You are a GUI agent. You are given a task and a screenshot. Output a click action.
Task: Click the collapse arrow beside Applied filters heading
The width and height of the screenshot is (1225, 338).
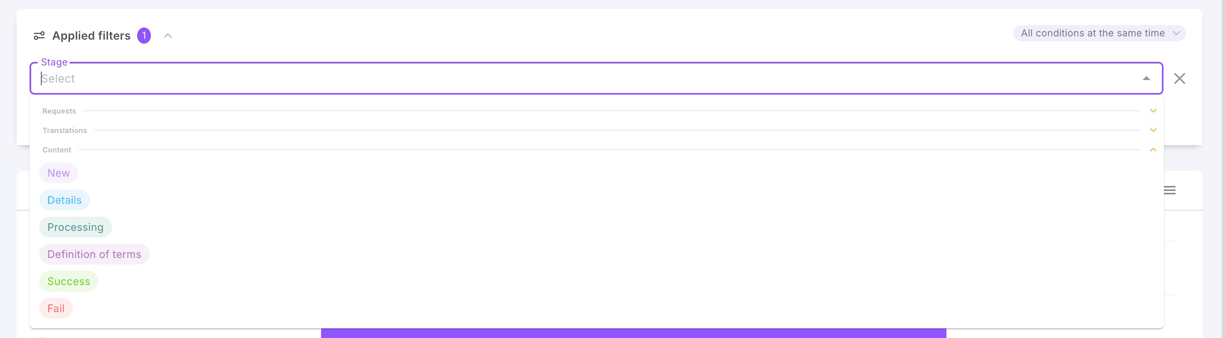(167, 35)
